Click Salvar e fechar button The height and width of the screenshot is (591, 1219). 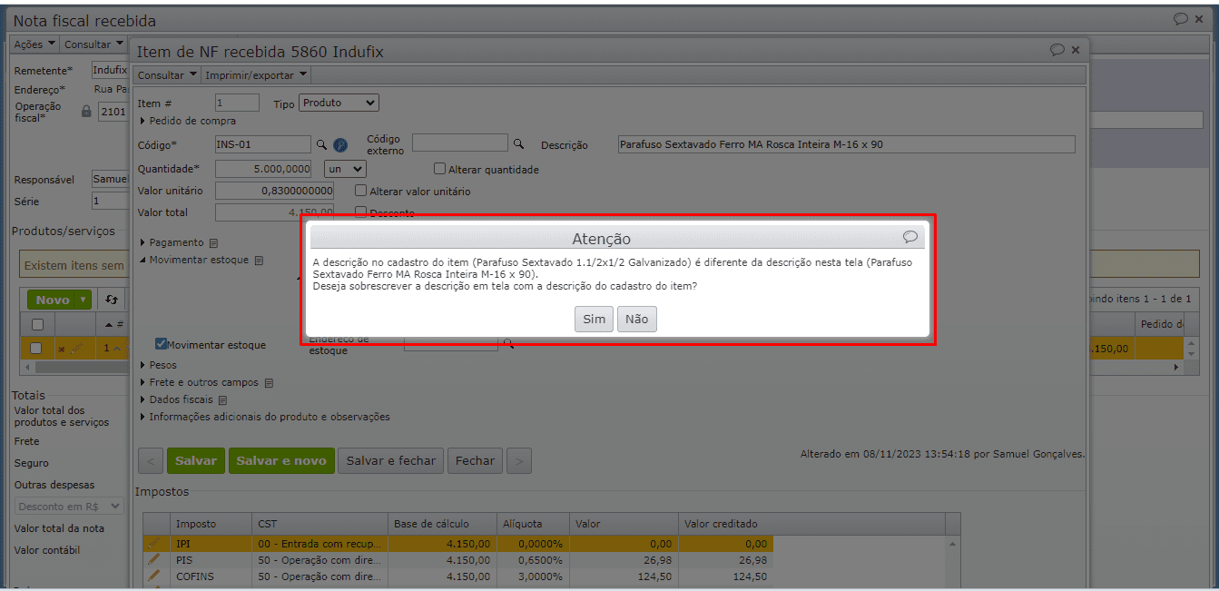[x=391, y=461]
